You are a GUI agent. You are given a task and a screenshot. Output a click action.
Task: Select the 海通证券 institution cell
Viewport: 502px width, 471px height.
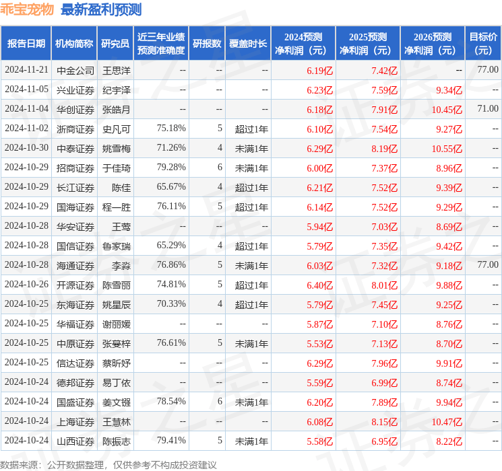click(x=75, y=266)
